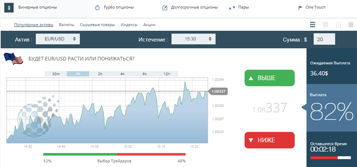Select Популярные активы category
The image size is (357, 167).
click(34, 25)
